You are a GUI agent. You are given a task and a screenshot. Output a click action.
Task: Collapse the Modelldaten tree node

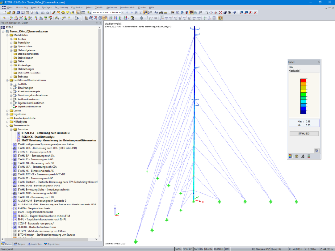click(x=7, y=35)
